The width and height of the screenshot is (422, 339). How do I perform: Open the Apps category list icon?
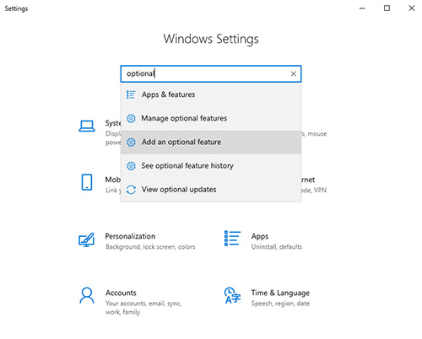coord(232,239)
